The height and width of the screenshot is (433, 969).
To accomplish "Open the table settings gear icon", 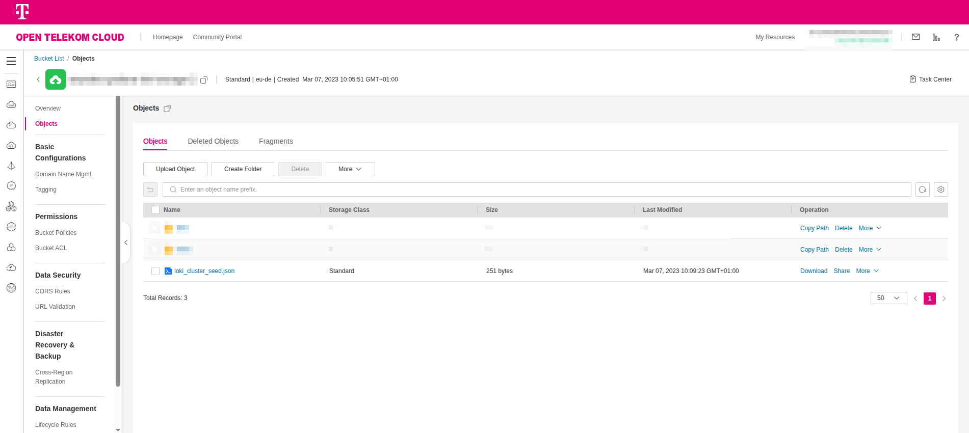I will tap(940, 190).
